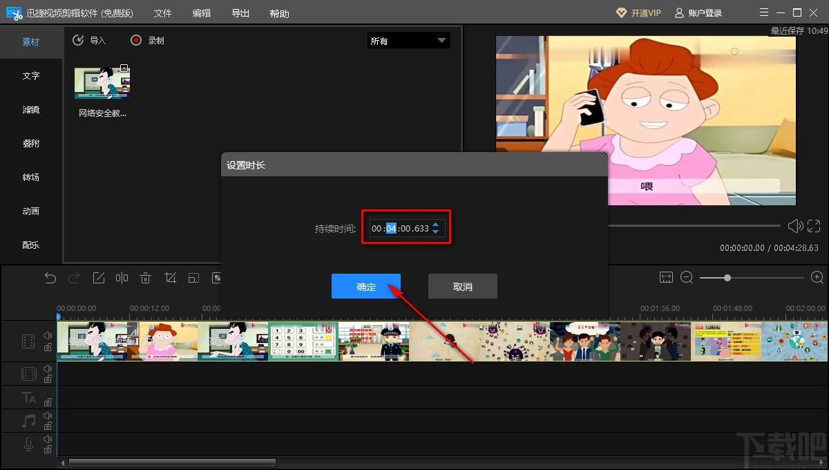Confirm duration with 确定 button
Screen dimensions: 829x470
[366, 286]
